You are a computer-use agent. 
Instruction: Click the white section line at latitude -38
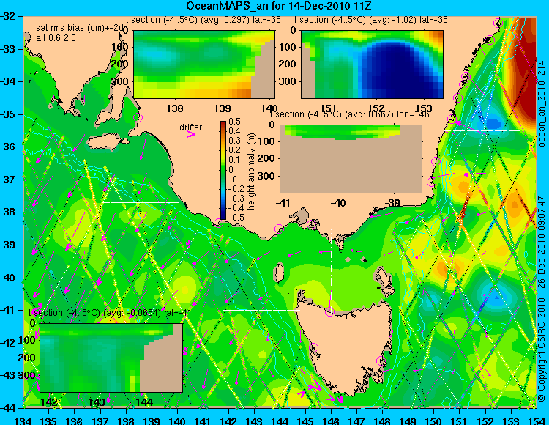[141, 202]
